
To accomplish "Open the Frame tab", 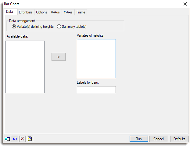I will pos(81,12).
